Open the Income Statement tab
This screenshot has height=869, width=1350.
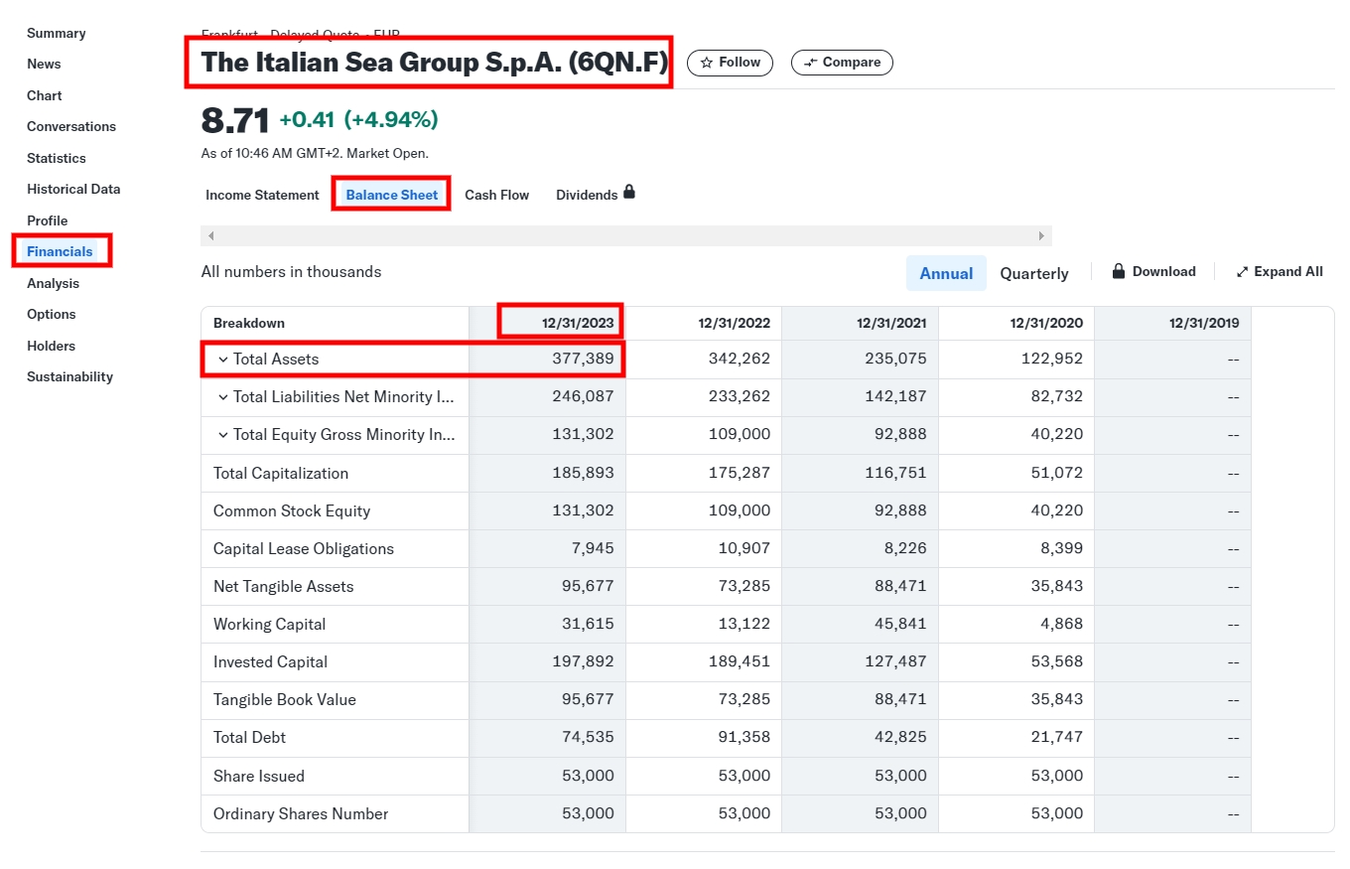coord(262,195)
